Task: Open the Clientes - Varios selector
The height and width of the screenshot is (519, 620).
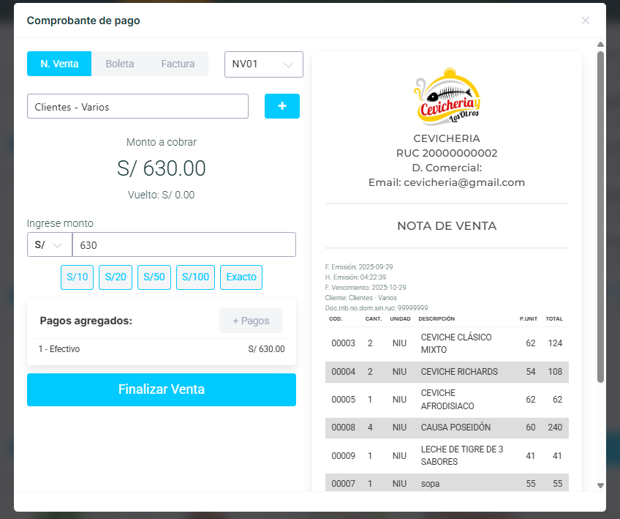Action: click(137, 106)
